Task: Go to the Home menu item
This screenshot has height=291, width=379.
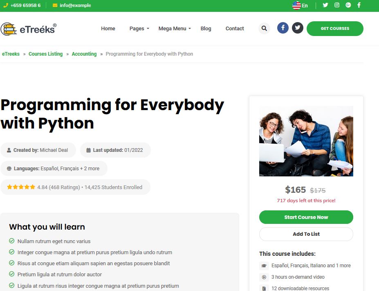Action: point(108,29)
